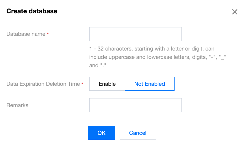Close the Create database dialog
The image size is (241, 149).
coord(235,12)
